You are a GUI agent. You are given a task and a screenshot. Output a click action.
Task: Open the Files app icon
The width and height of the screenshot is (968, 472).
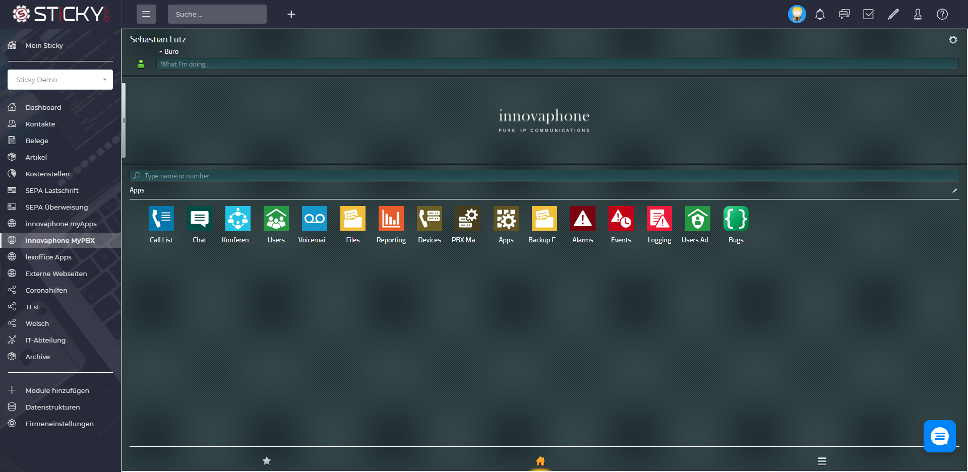click(x=353, y=219)
